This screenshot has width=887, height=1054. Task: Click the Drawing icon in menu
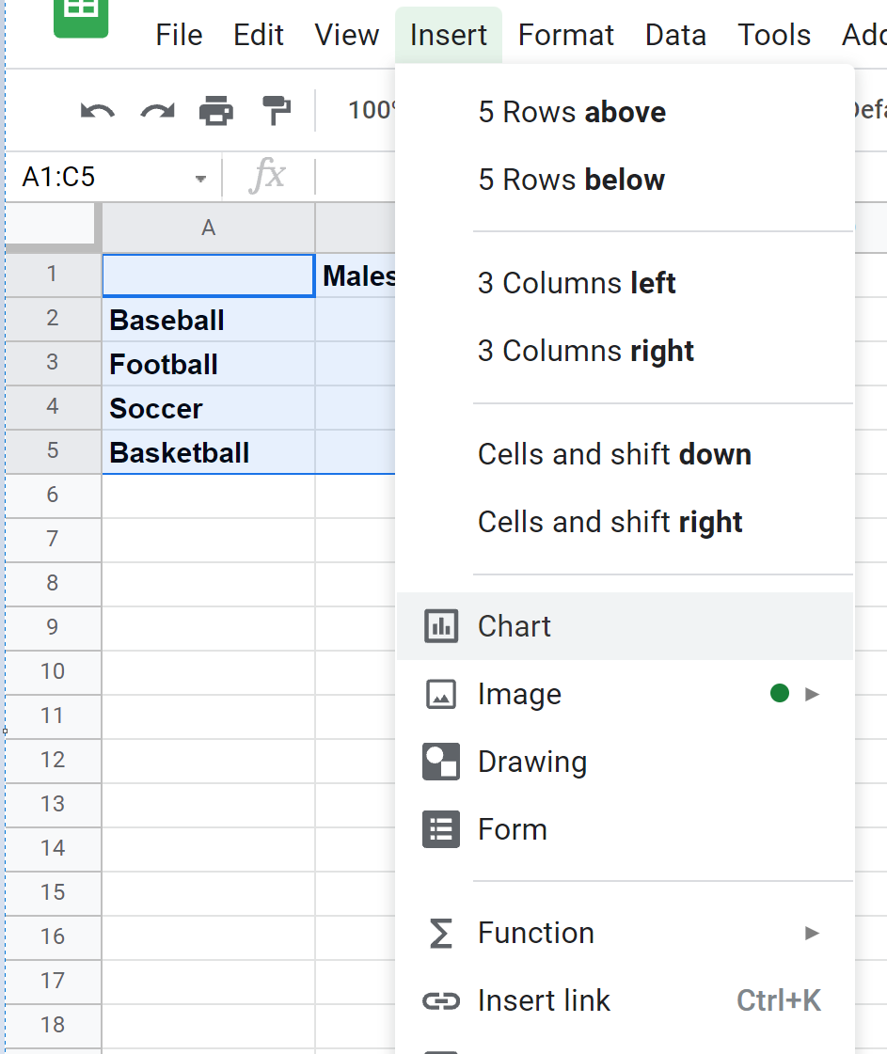coord(441,762)
